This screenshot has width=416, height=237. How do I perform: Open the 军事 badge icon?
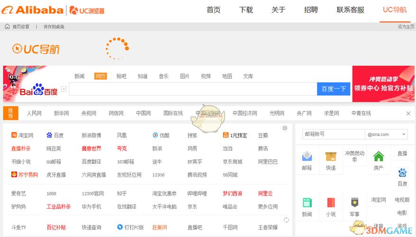(x=355, y=202)
